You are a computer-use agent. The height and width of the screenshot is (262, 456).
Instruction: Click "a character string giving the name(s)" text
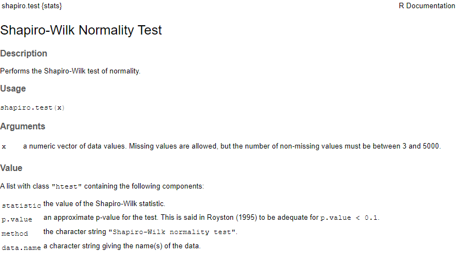pos(122,246)
